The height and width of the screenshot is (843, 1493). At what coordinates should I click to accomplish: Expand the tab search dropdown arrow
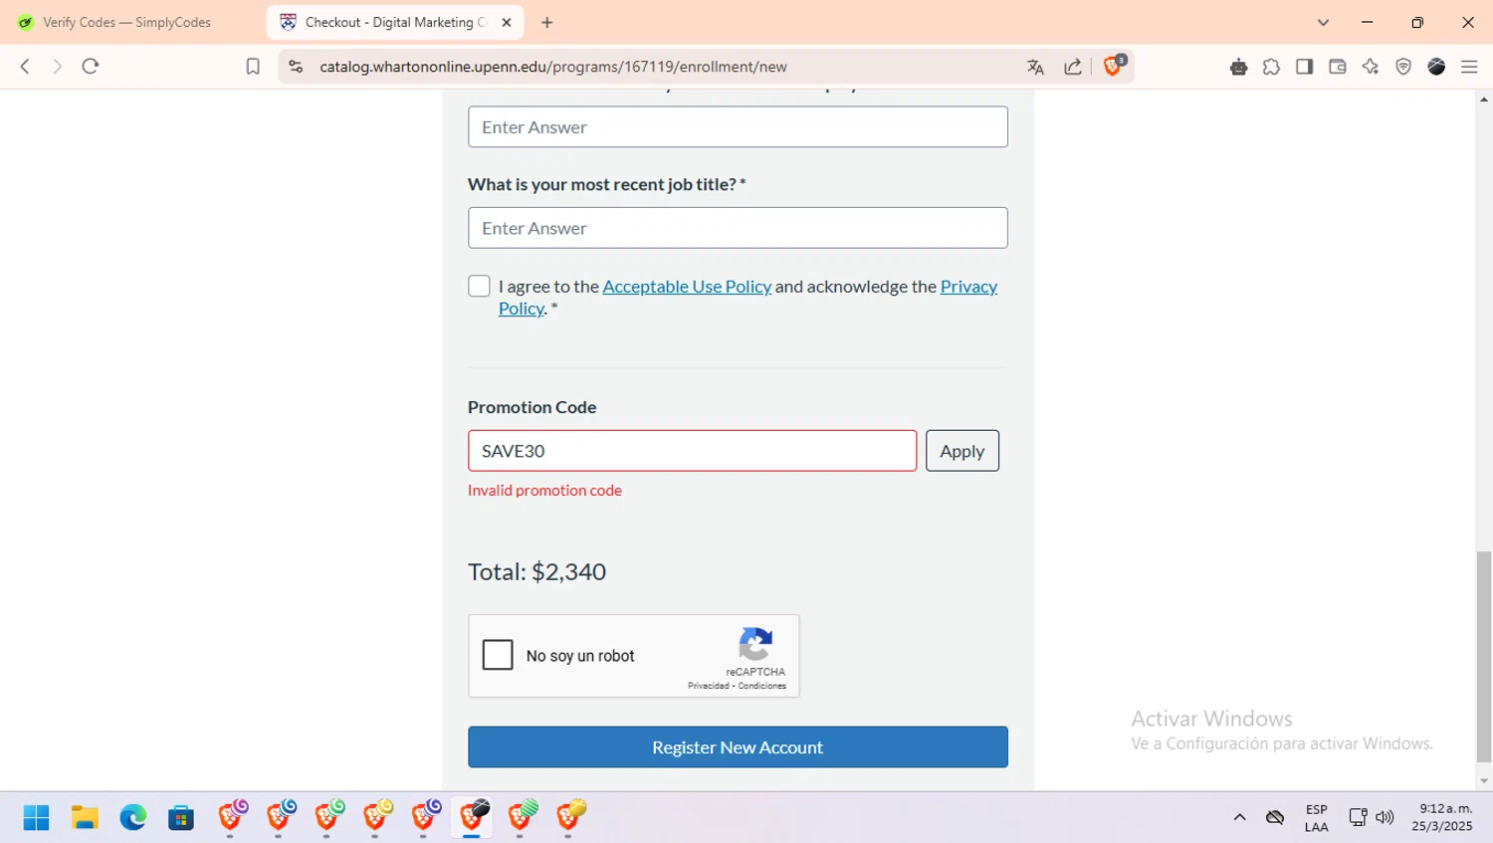tap(1323, 22)
